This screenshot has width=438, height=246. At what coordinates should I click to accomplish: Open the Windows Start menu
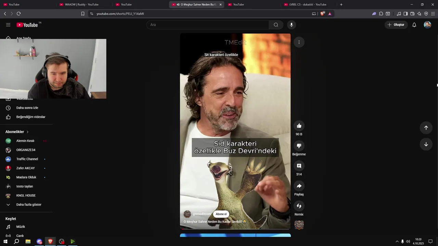coord(5,242)
